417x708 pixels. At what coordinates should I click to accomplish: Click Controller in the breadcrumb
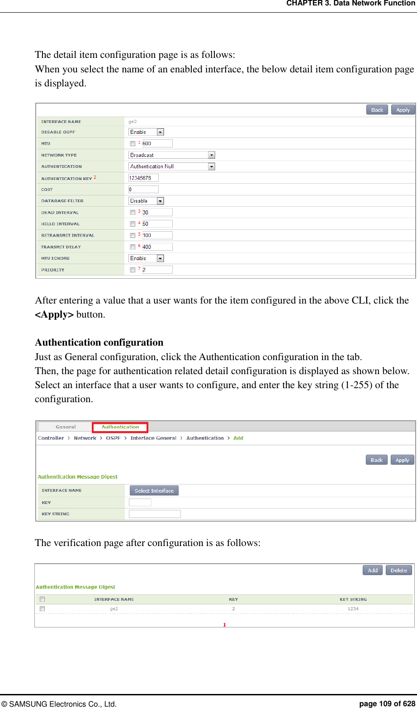[51, 438]
